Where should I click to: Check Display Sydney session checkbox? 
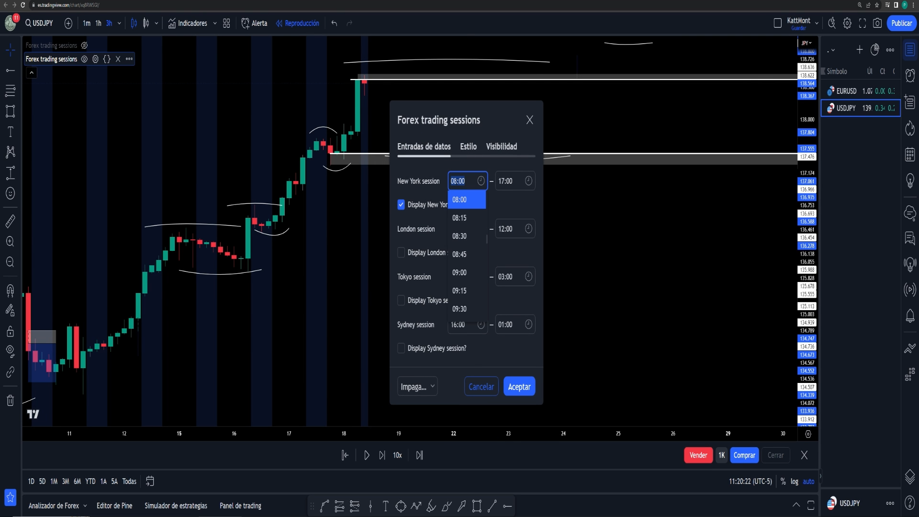tap(401, 348)
